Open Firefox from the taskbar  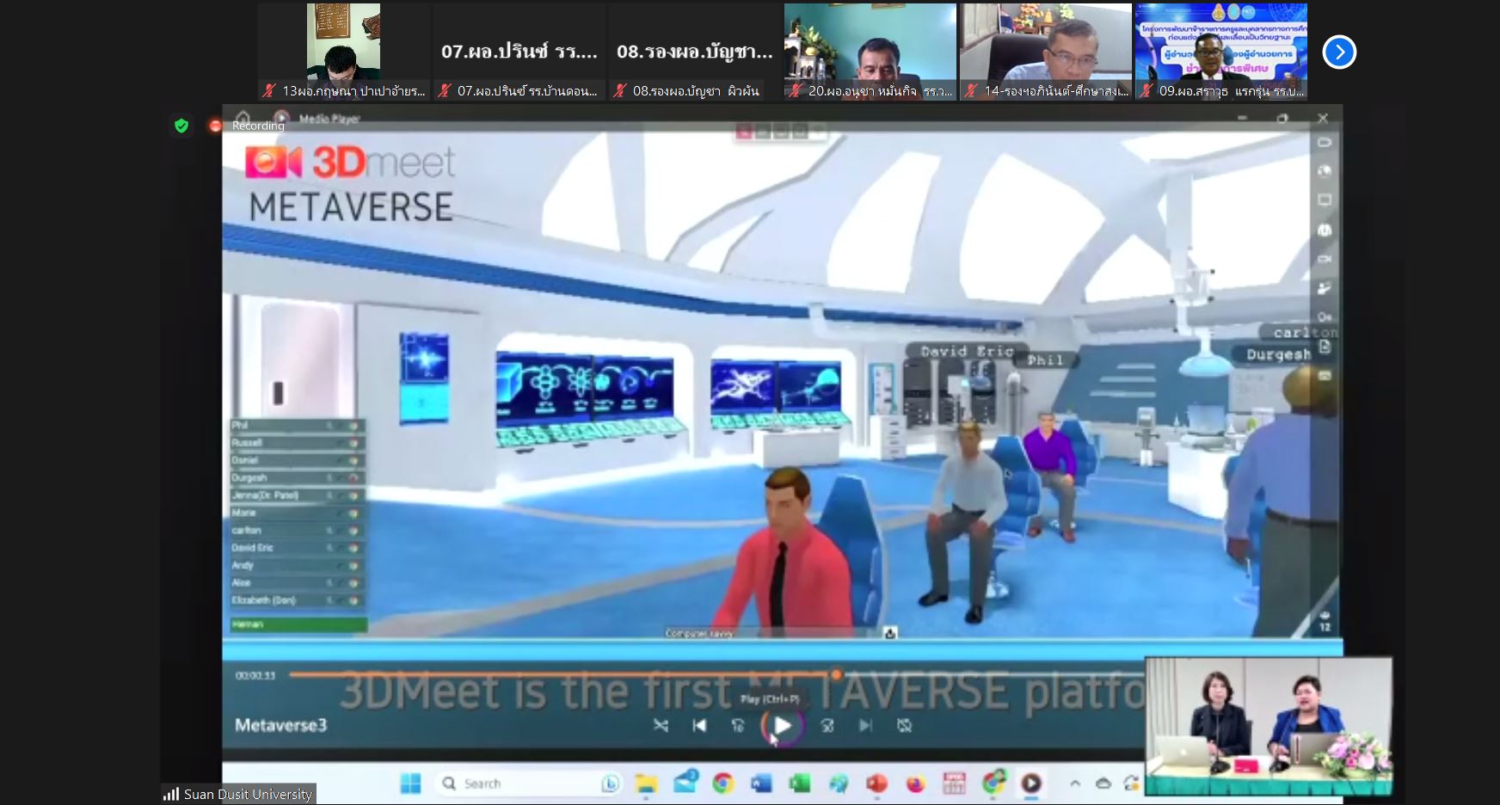coord(915,783)
